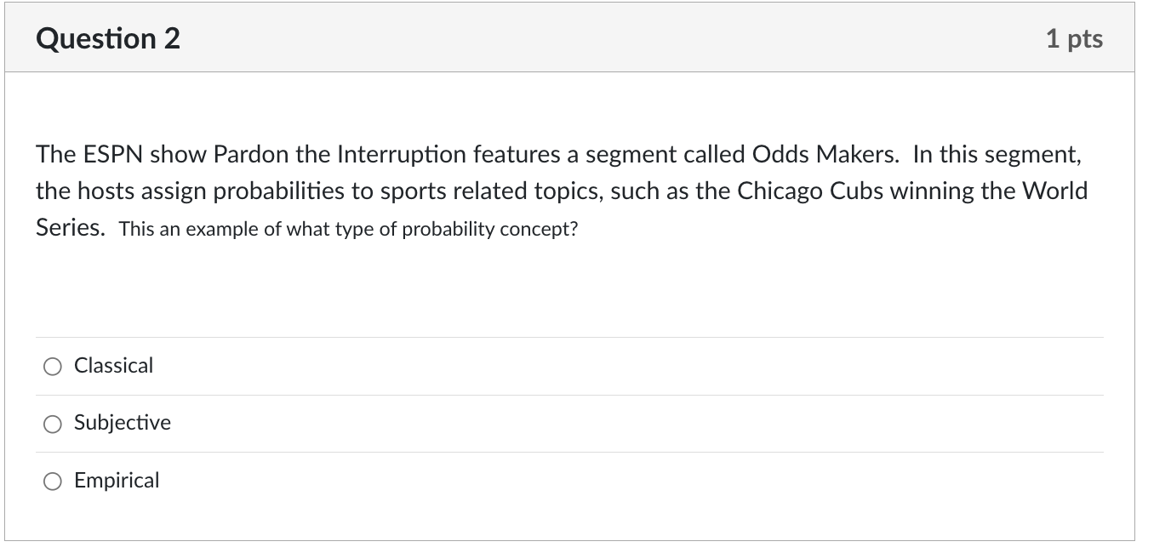Mark Empirical as the answer choice
The width and height of the screenshot is (1171, 553).
click(x=53, y=481)
